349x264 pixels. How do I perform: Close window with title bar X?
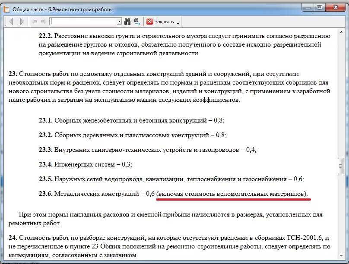pos(336,8)
